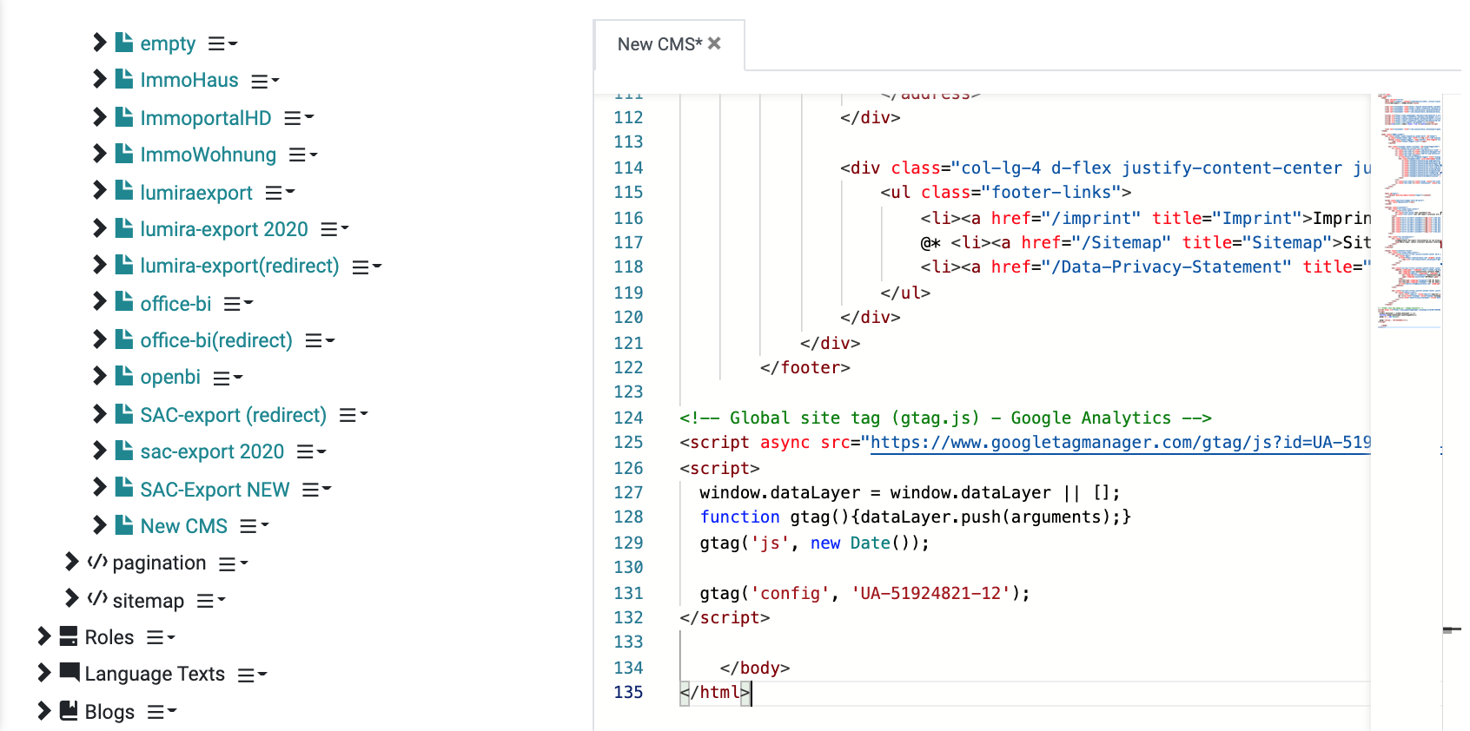This screenshot has width=1470, height=731.
Task: Expand the office-bi tree node
Action: pos(99,301)
